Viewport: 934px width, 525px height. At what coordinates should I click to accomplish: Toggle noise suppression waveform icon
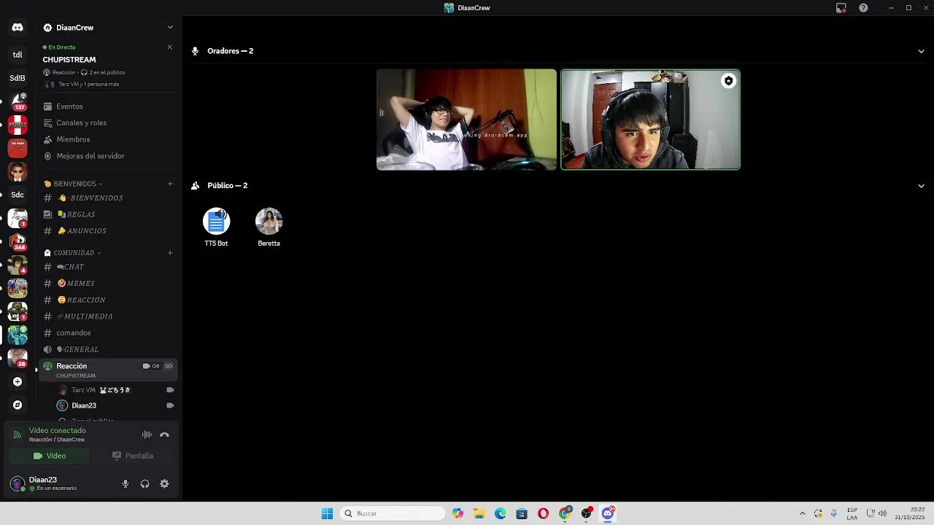[147, 435]
